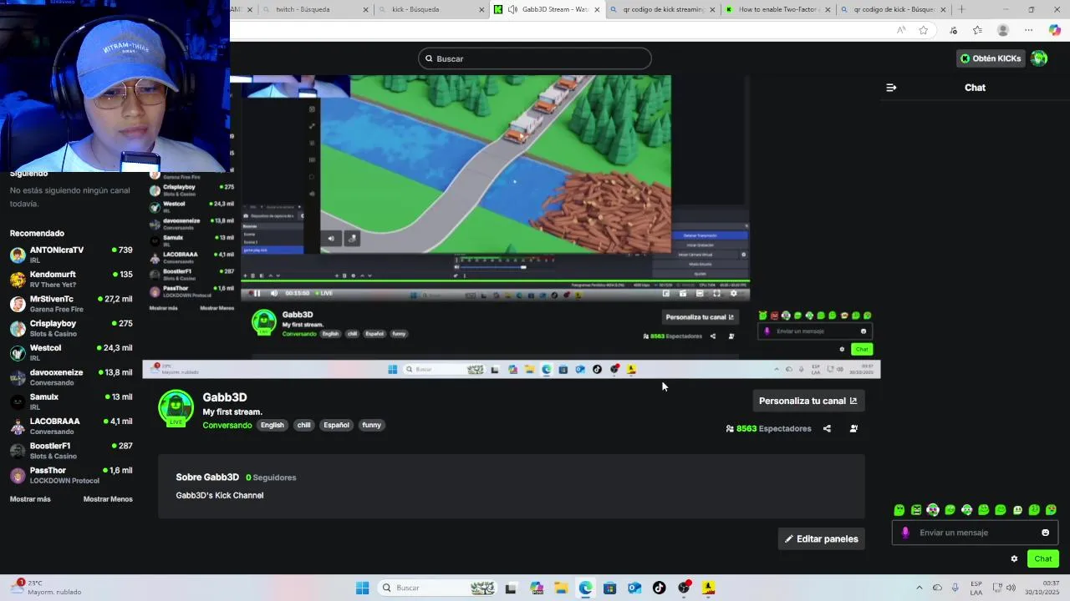This screenshot has height=601, width=1070.
Task: Click the purple microphone icon in chat box
Action: 905,533
